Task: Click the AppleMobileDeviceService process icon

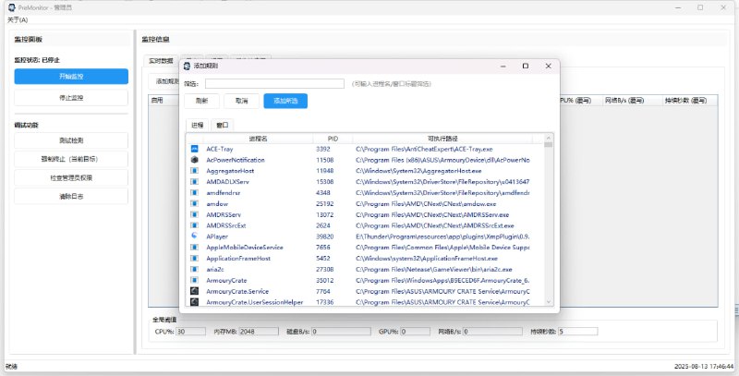Action: pos(195,248)
